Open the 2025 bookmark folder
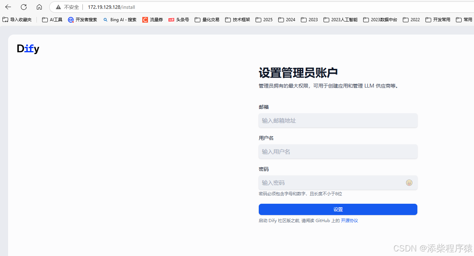Screen dimensions: 474x256 (264, 20)
